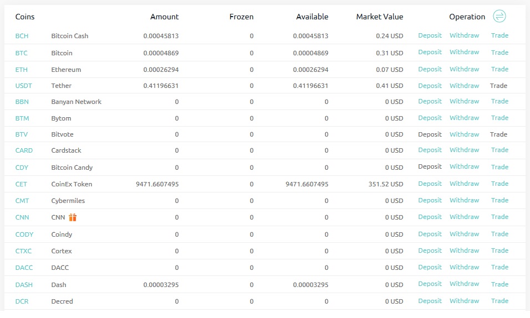Trade Decred coins
Viewport: 530px width, 318px height.
click(500, 301)
